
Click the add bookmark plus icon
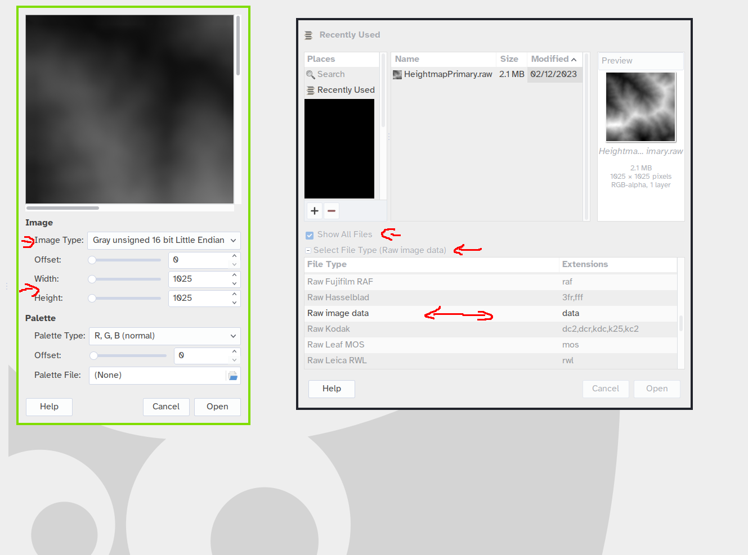point(315,211)
